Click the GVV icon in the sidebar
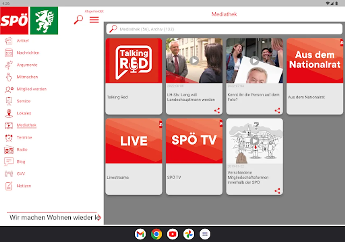This screenshot has height=242, width=345. pyautogui.click(x=9, y=174)
